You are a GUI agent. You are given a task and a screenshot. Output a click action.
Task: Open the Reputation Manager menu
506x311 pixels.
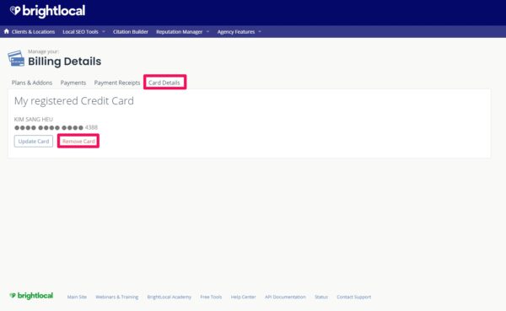[179, 32]
